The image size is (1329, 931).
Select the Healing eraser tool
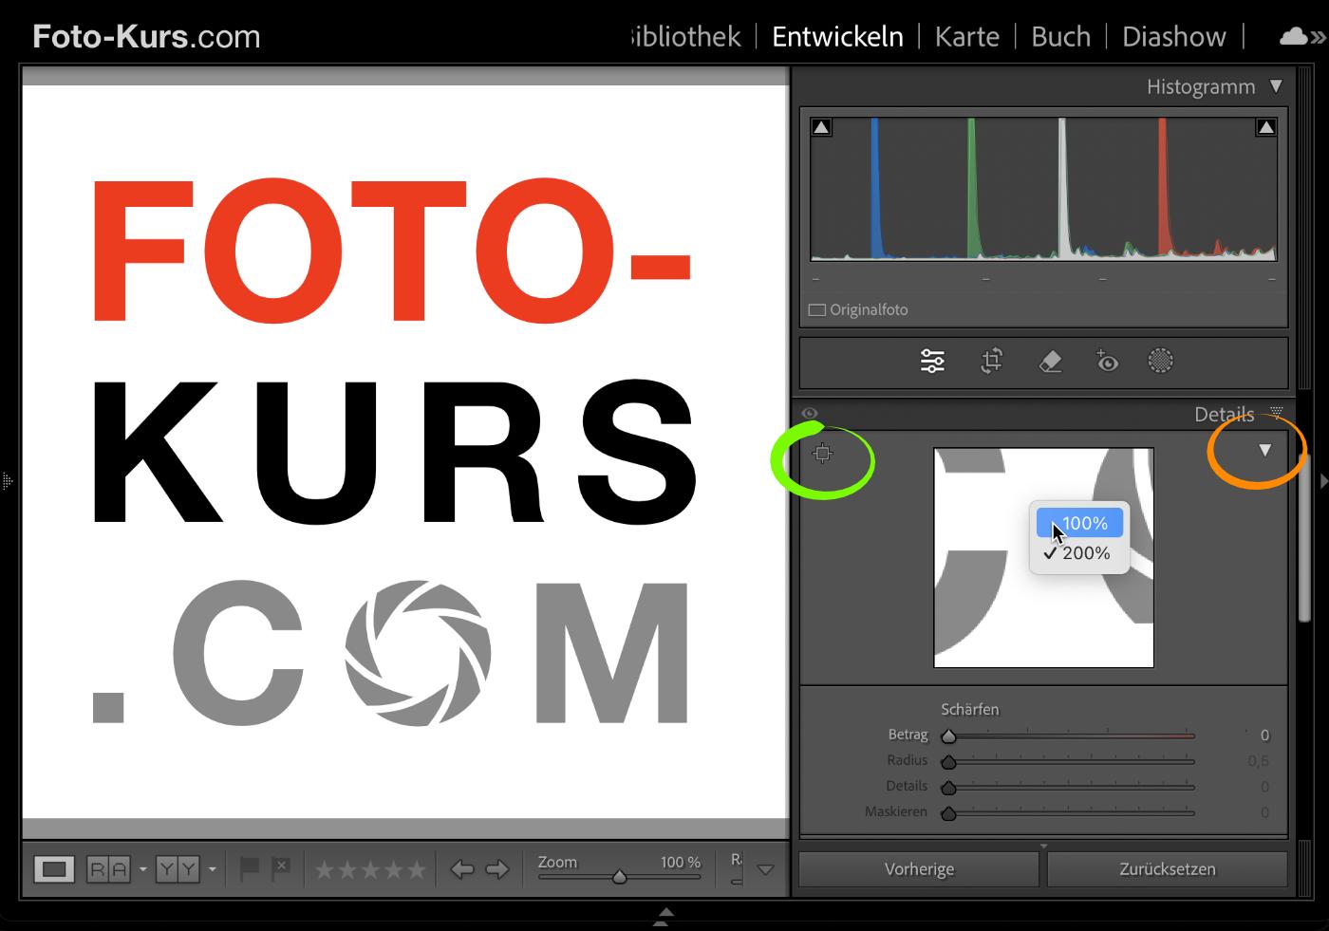[x=1050, y=361]
